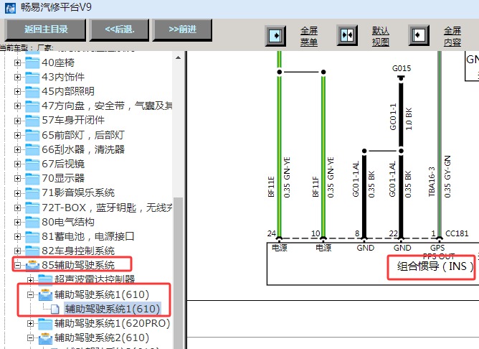
Task: Open the 全屏内容 link text
Action: click(x=452, y=36)
